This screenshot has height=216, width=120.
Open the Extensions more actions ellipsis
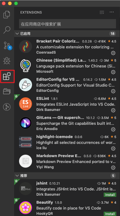[112, 12]
